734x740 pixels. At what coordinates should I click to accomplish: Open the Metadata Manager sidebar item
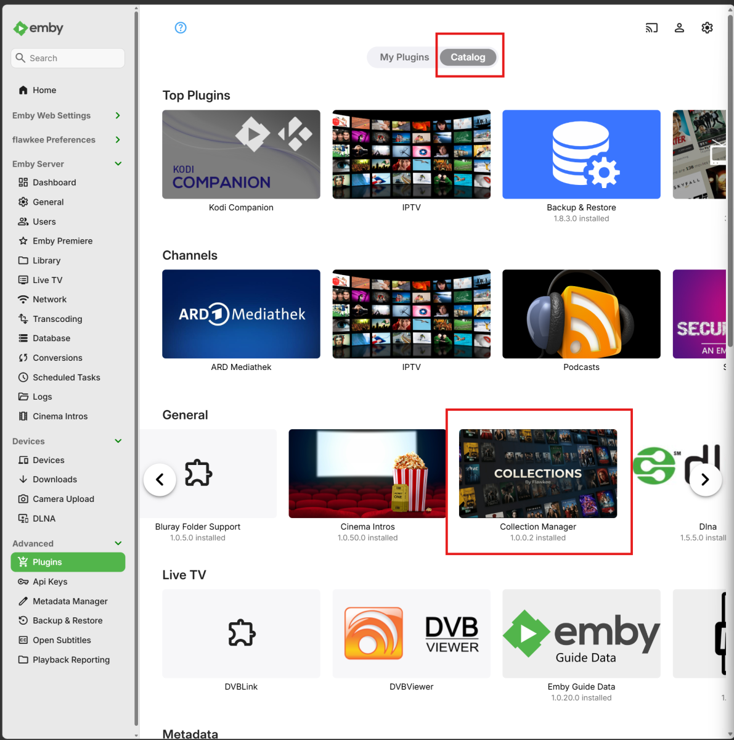click(x=68, y=601)
